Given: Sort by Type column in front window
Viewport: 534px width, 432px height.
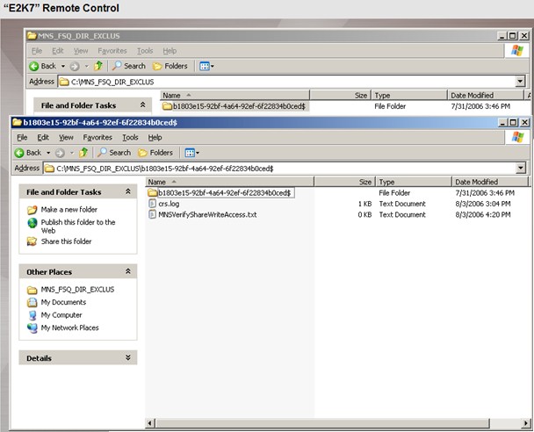Looking at the screenshot, I should click(x=414, y=182).
